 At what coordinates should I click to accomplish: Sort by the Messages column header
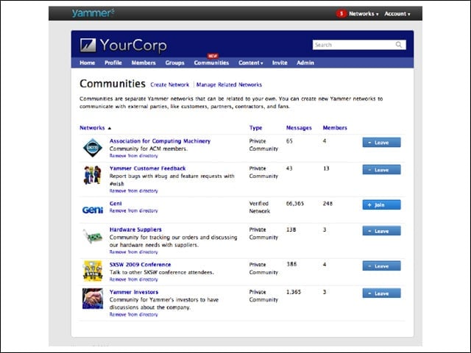(x=299, y=128)
